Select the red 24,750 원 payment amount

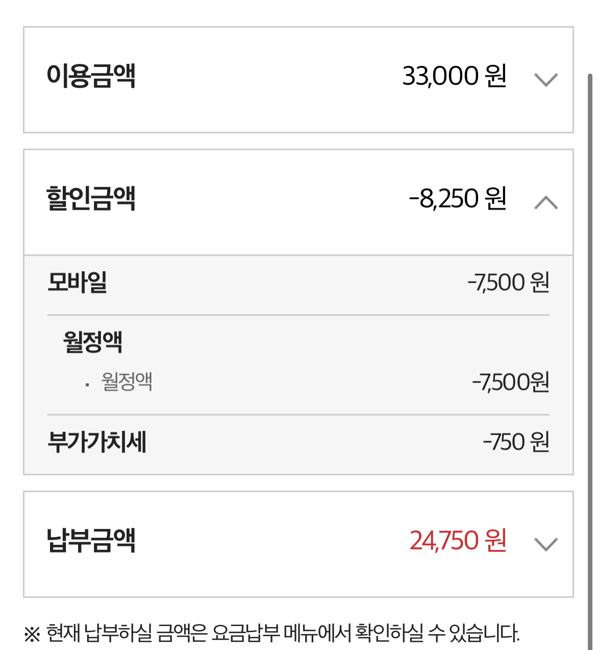click(458, 541)
